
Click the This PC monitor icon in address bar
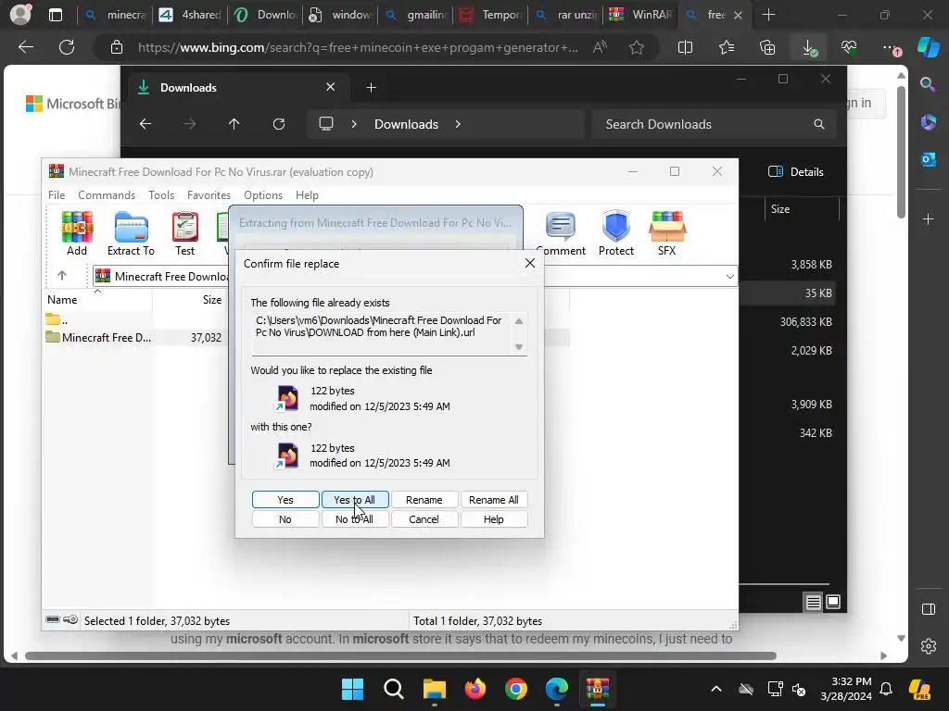click(326, 124)
